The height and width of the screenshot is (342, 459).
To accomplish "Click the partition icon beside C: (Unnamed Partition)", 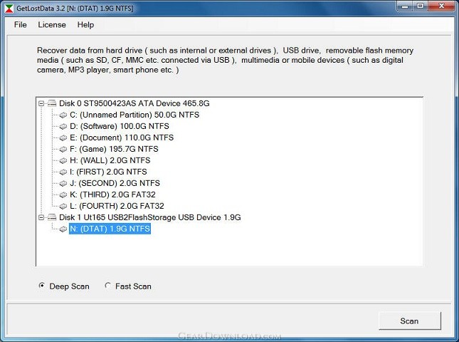I will 63,115.
